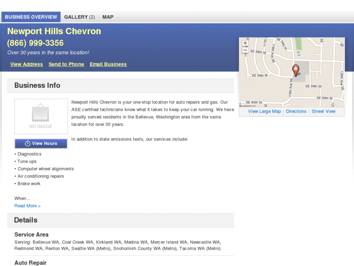The width and height of the screenshot is (354, 266).
Task: Click the 'Computer wheel alignments' list item
Action: tap(45, 169)
